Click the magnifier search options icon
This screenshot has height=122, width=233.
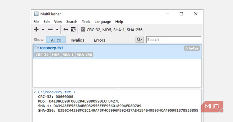point(139,40)
